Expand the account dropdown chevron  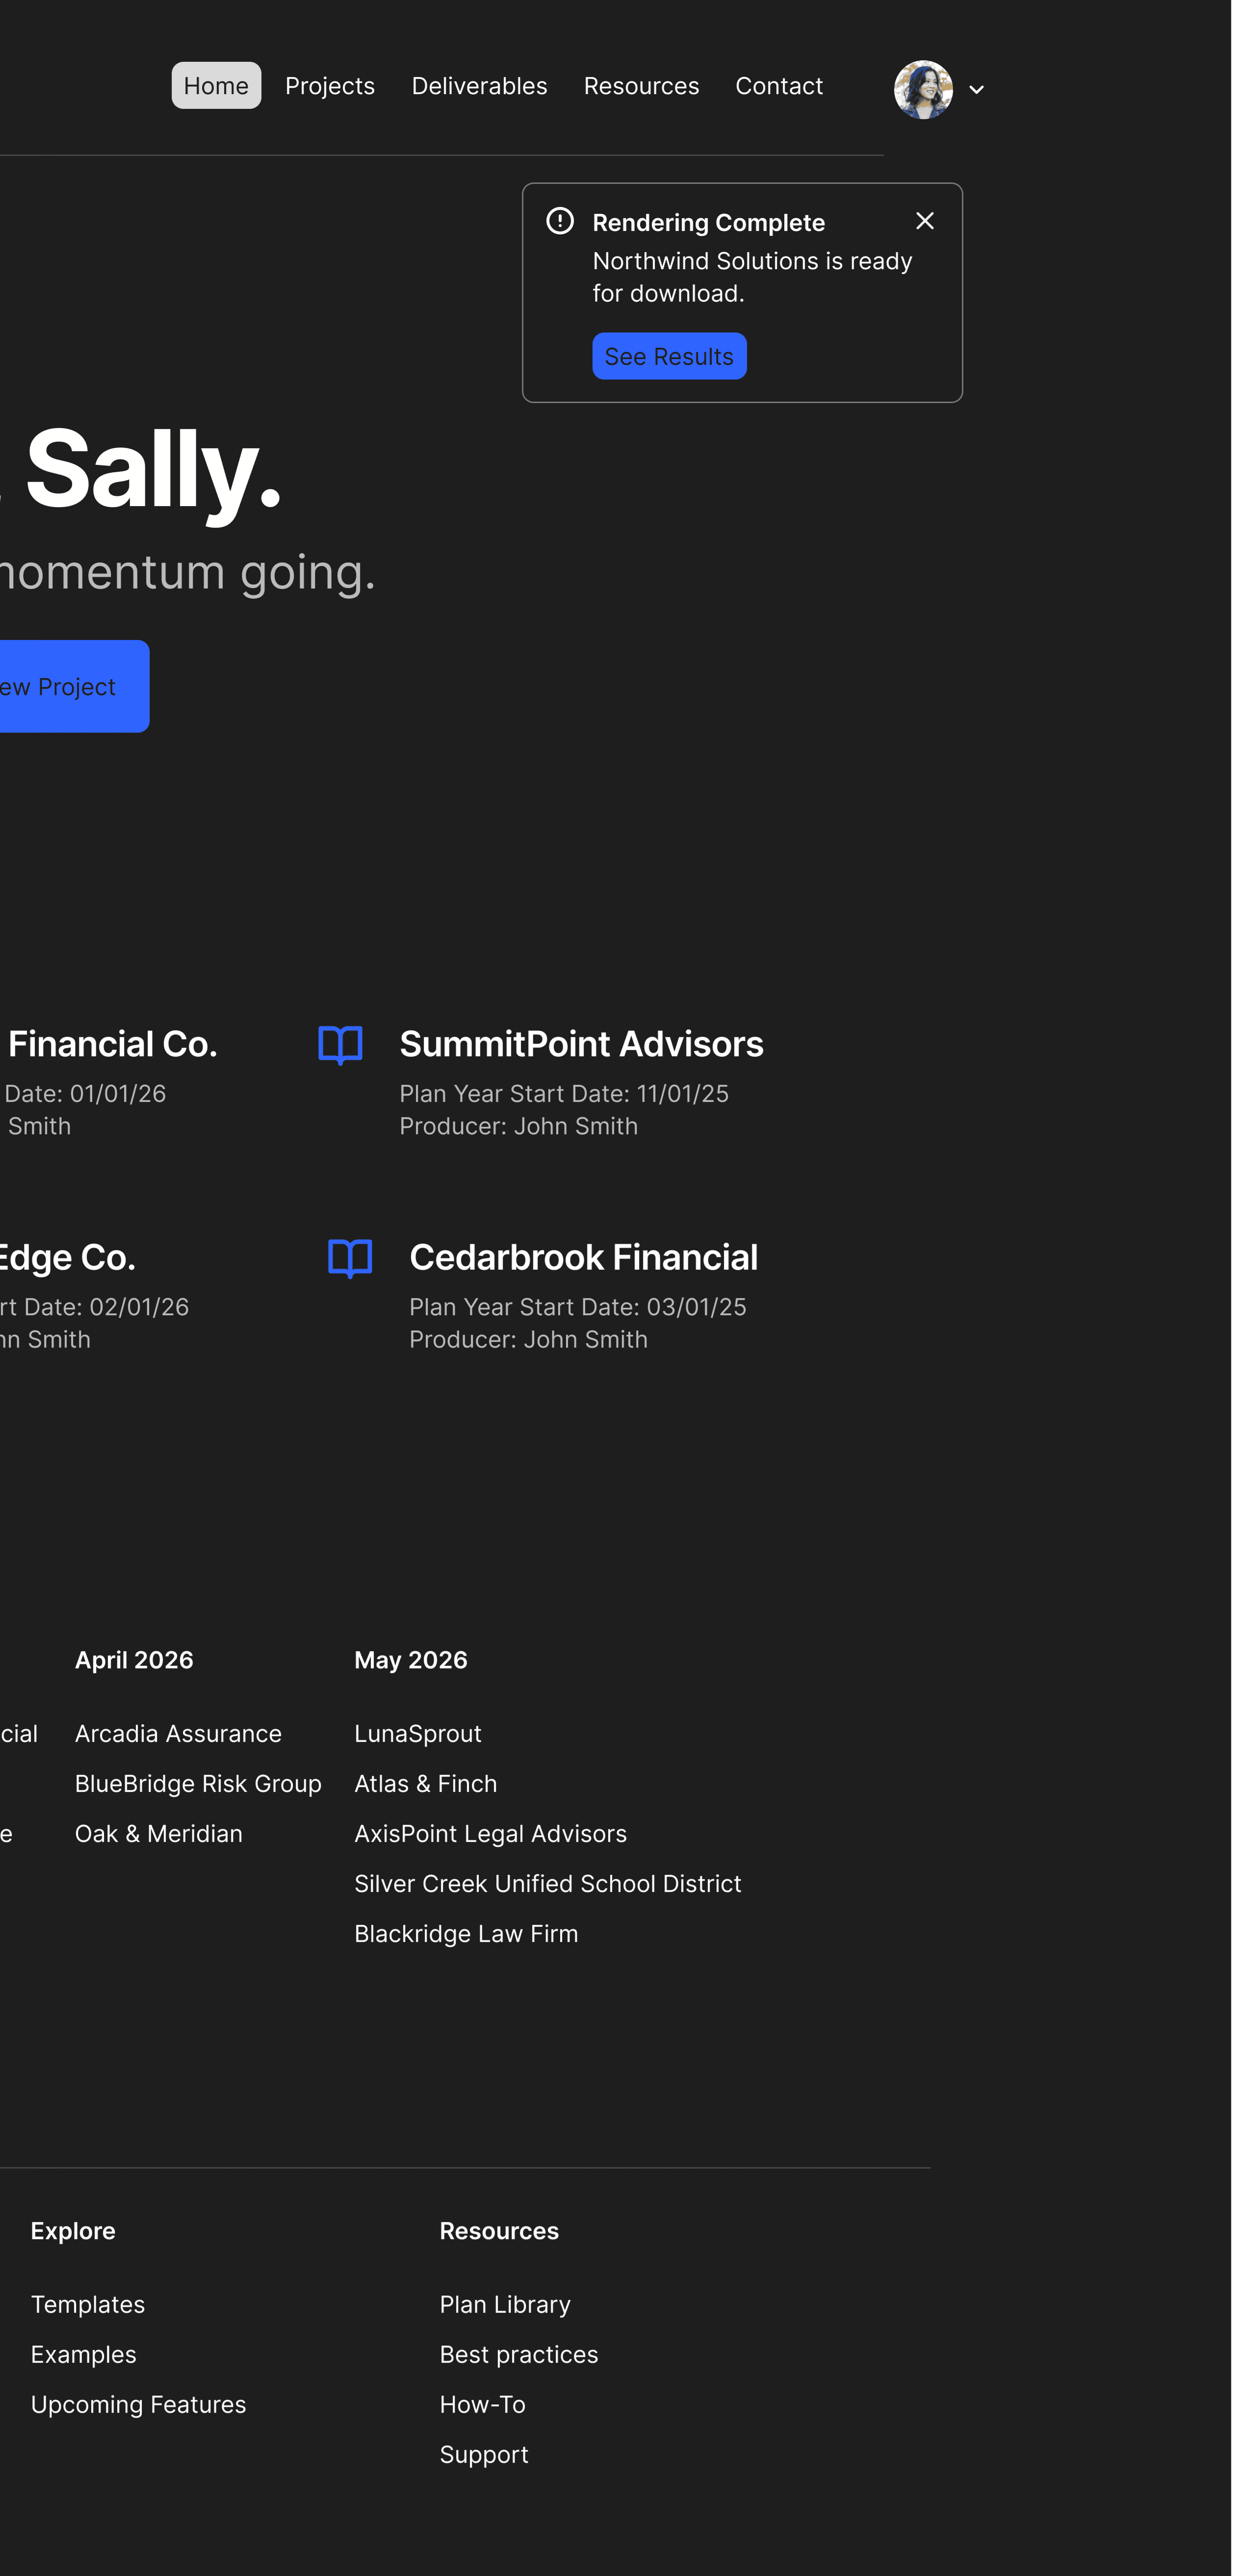pos(977,90)
